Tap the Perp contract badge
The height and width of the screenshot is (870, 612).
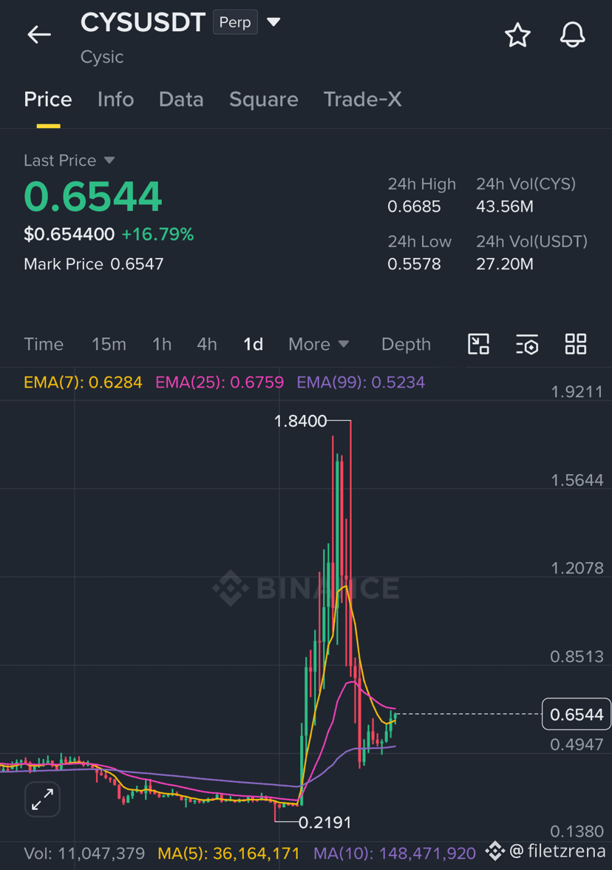click(235, 22)
